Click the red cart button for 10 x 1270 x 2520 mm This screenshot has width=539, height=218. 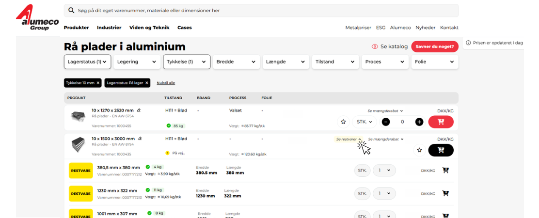pos(441,122)
